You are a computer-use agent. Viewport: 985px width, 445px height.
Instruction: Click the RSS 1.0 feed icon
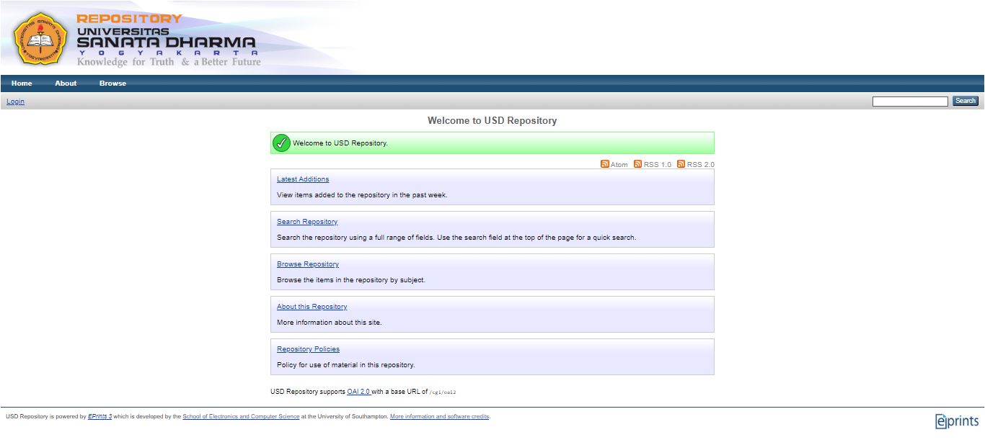[x=637, y=164]
